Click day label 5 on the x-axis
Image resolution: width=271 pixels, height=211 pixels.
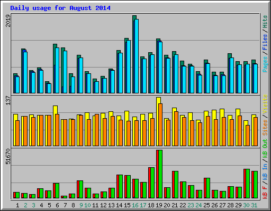point(49,205)
